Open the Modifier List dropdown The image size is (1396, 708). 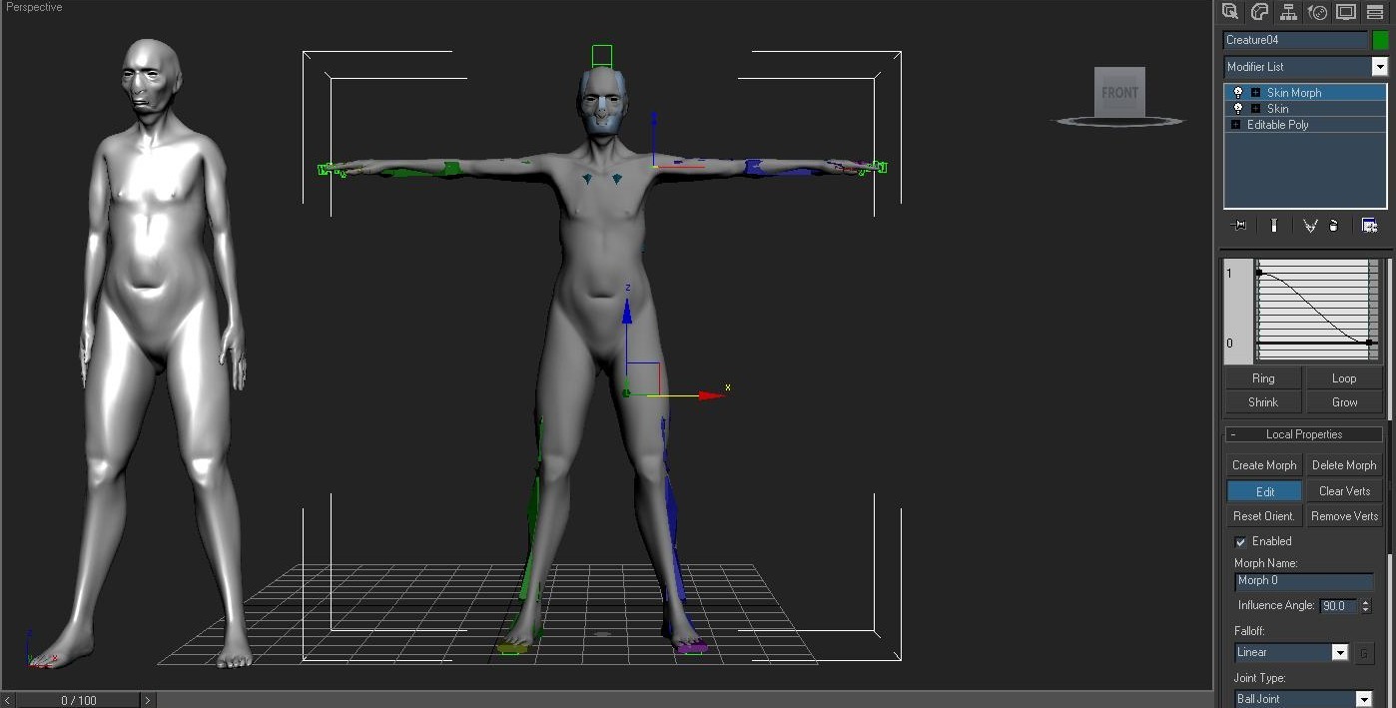[1379, 67]
